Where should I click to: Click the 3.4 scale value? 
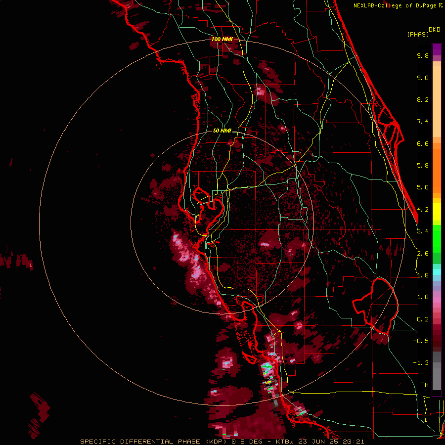(x=423, y=231)
